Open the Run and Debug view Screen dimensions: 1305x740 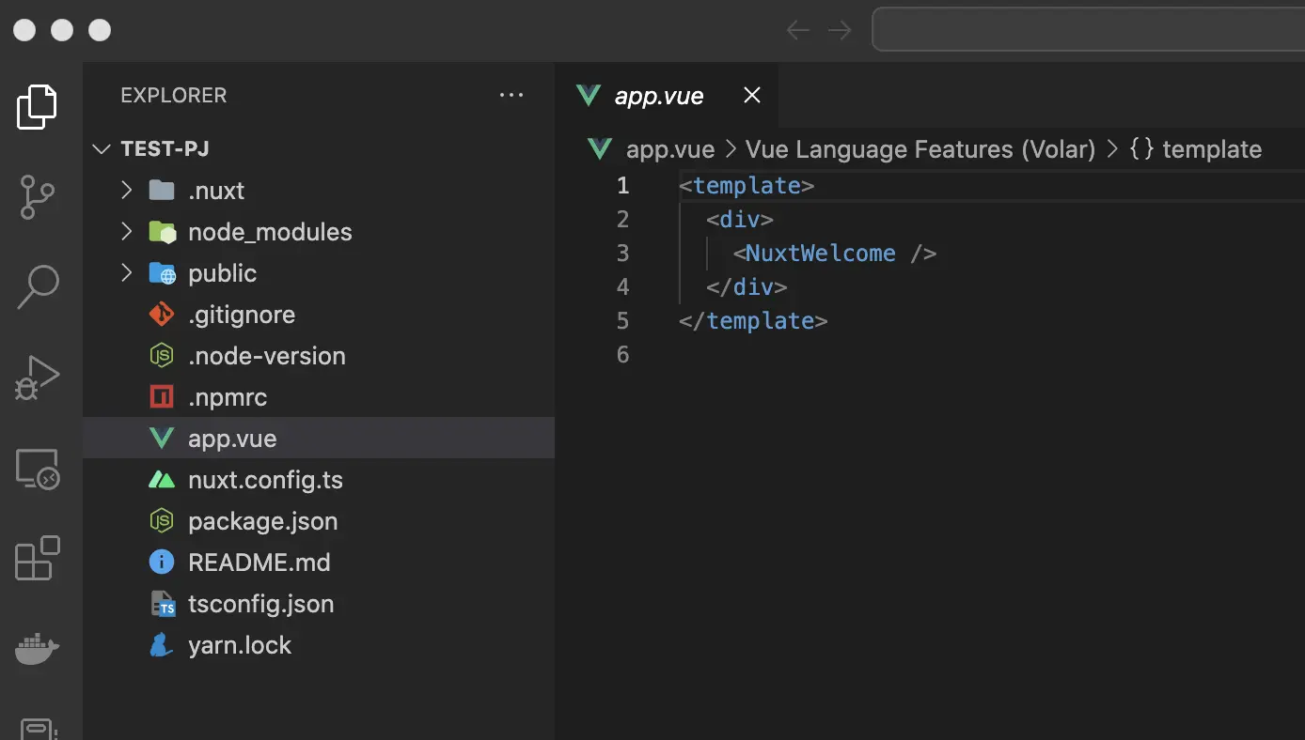[38, 378]
